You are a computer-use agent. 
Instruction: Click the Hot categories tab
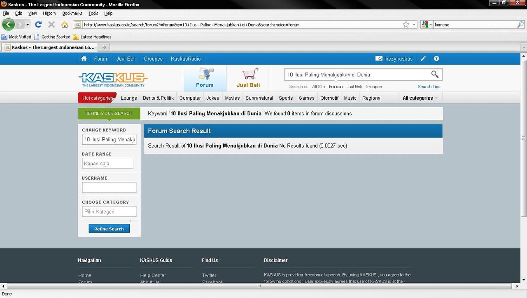point(97,98)
